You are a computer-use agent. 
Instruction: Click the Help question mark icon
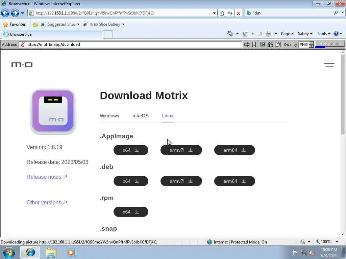click(336, 34)
